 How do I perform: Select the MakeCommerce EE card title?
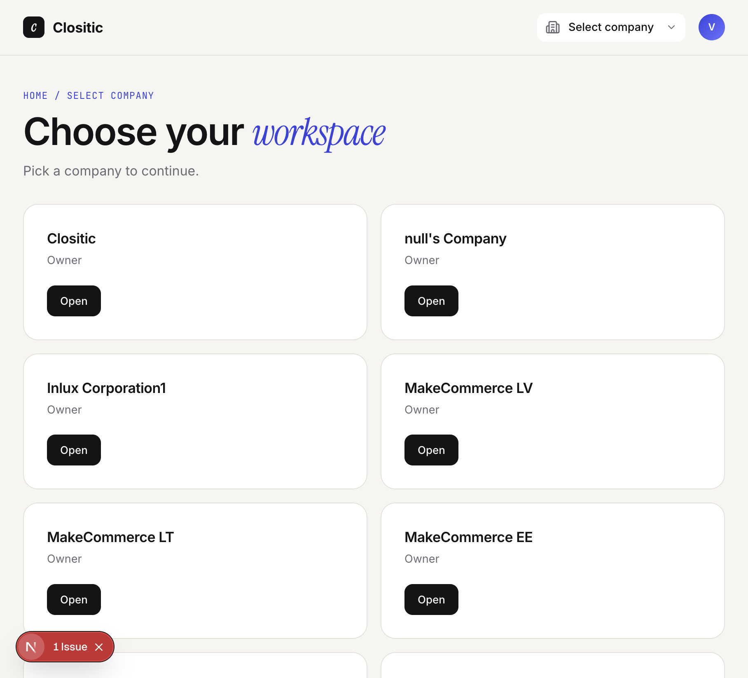[468, 537]
